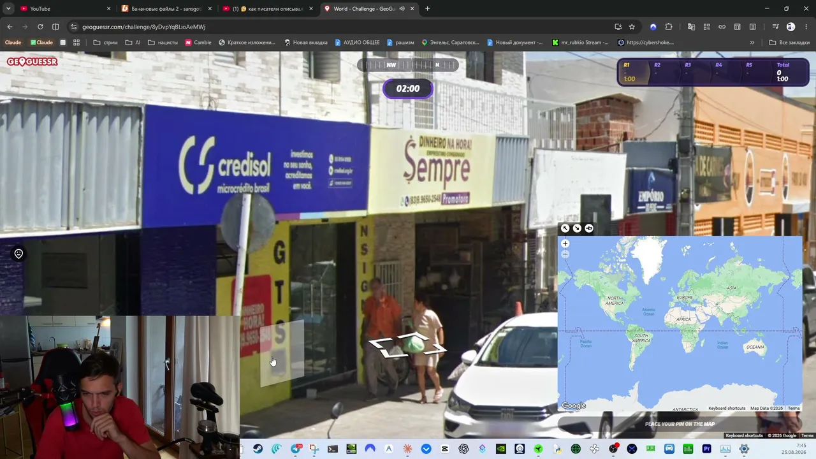Screen dimensions: 816x459
Task: Open the Settings gear on the taskbar
Action: coord(744,449)
